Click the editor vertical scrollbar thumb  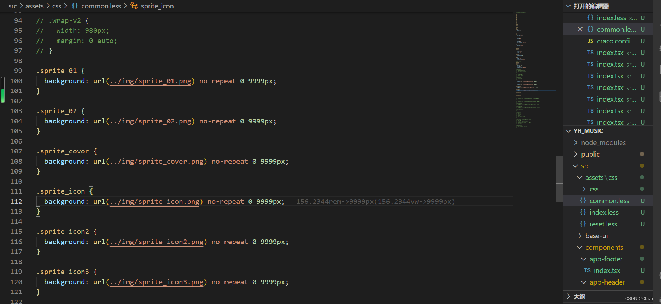click(559, 178)
